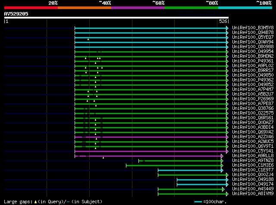This screenshot has height=205, width=276.
Task: Select the UniRef100_B9HDN2 label
Action: [253, 56]
